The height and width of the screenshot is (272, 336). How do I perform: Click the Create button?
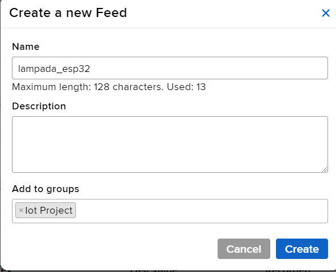click(x=301, y=249)
